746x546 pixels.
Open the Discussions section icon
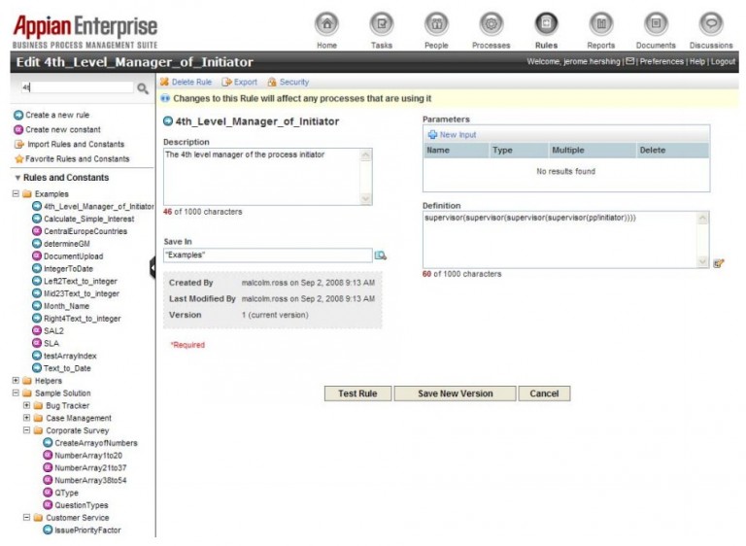point(711,23)
